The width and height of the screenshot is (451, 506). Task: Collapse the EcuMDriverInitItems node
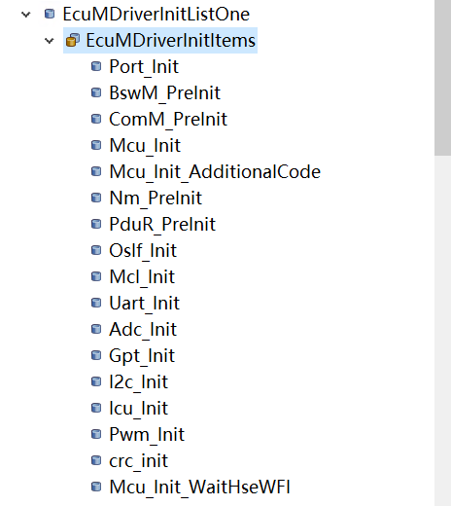[50, 41]
